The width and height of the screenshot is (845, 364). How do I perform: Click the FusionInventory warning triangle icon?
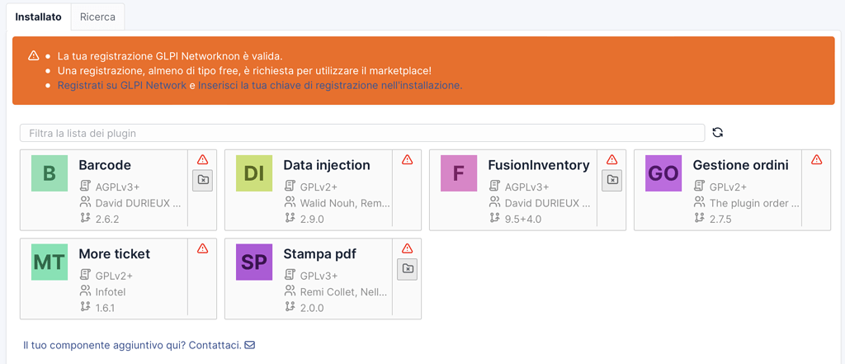point(611,160)
